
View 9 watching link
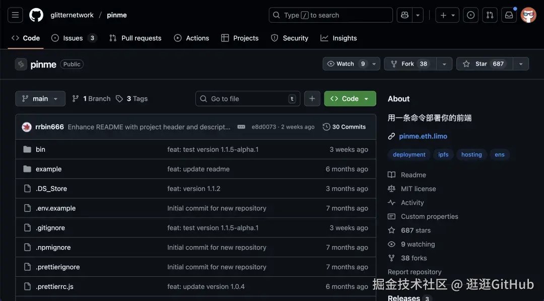[412, 245]
